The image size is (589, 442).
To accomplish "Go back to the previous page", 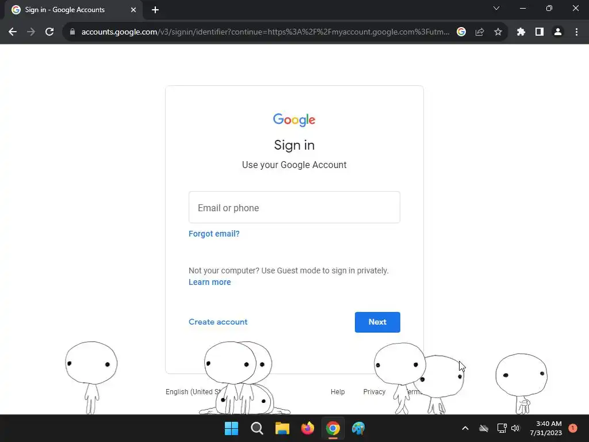I will click(13, 32).
